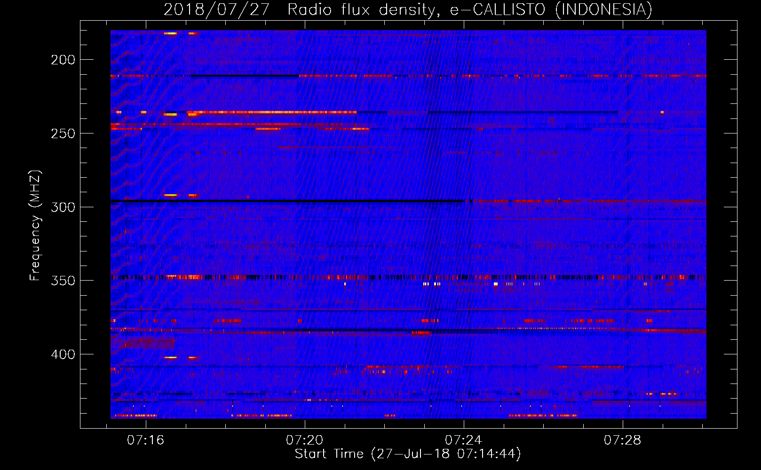The height and width of the screenshot is (470, 761).
Task: Click the 07:20 time tick label
Action: (305, 440)
